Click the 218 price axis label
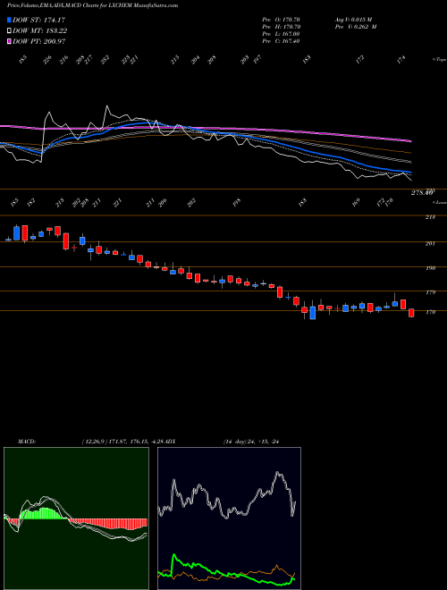 pyautogui.click(x=431, y=217)
